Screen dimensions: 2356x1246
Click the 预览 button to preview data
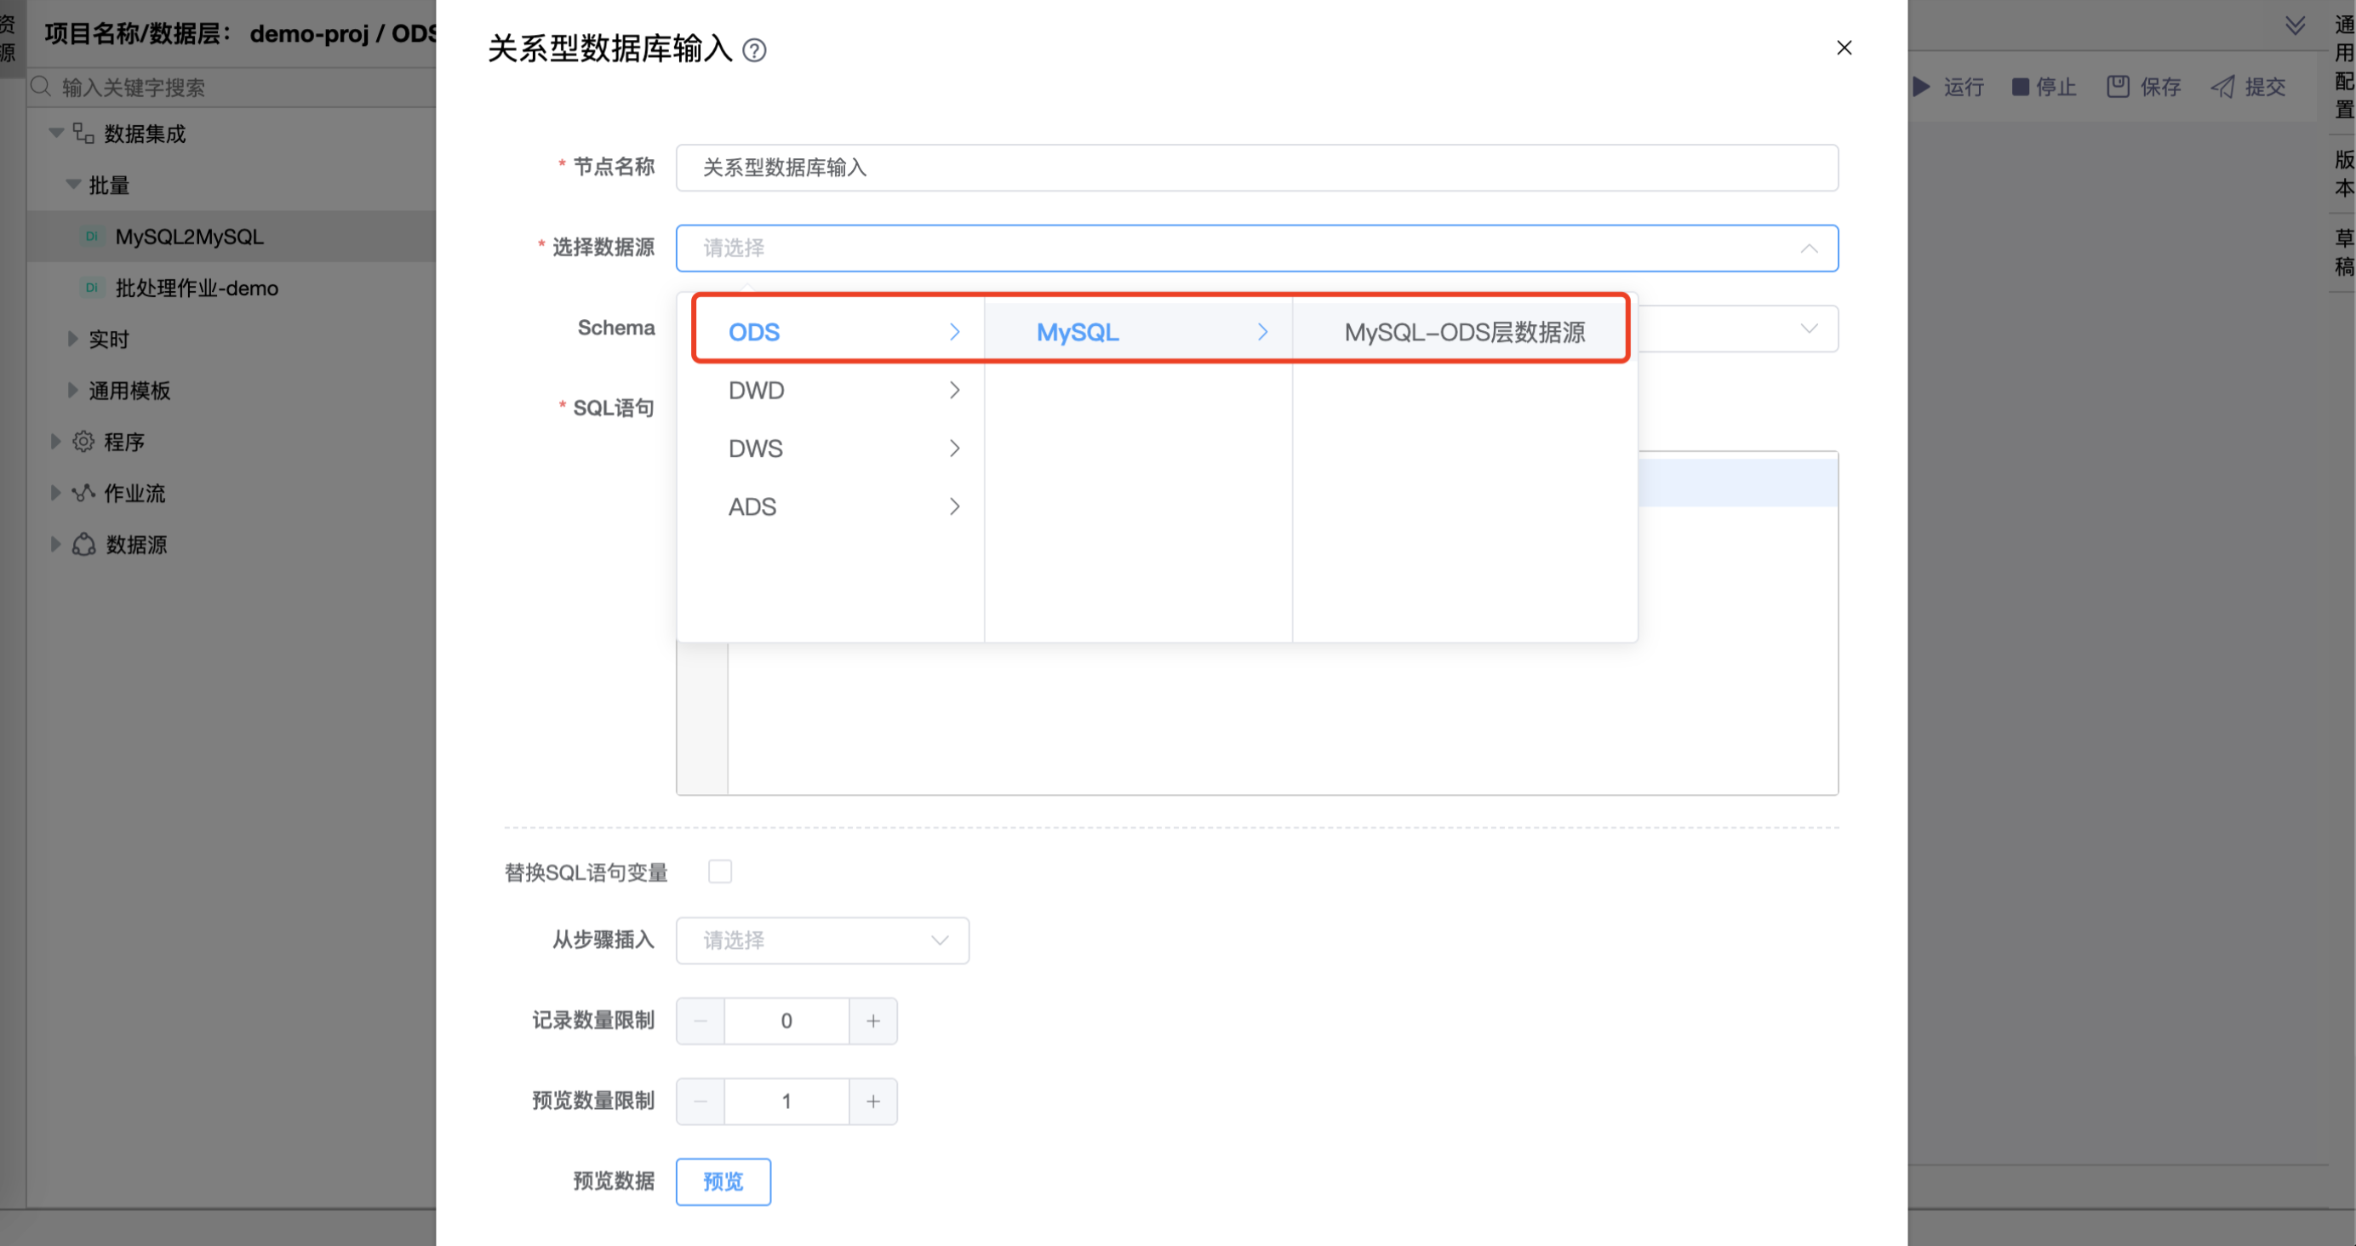point(723,1181)
